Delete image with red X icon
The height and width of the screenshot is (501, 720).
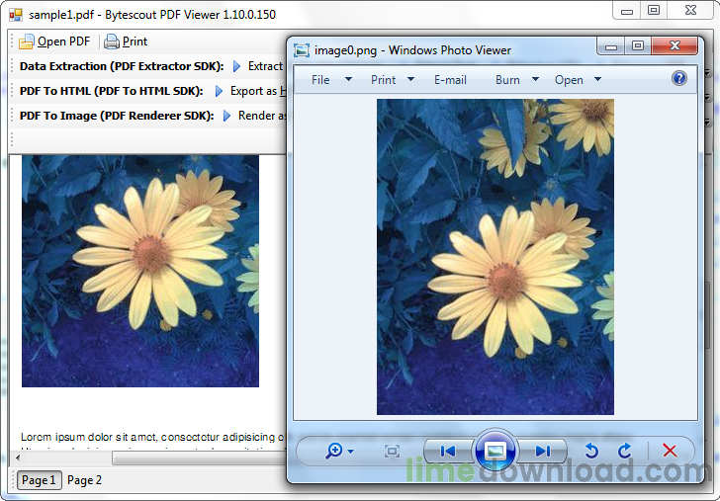click(670, 451)
